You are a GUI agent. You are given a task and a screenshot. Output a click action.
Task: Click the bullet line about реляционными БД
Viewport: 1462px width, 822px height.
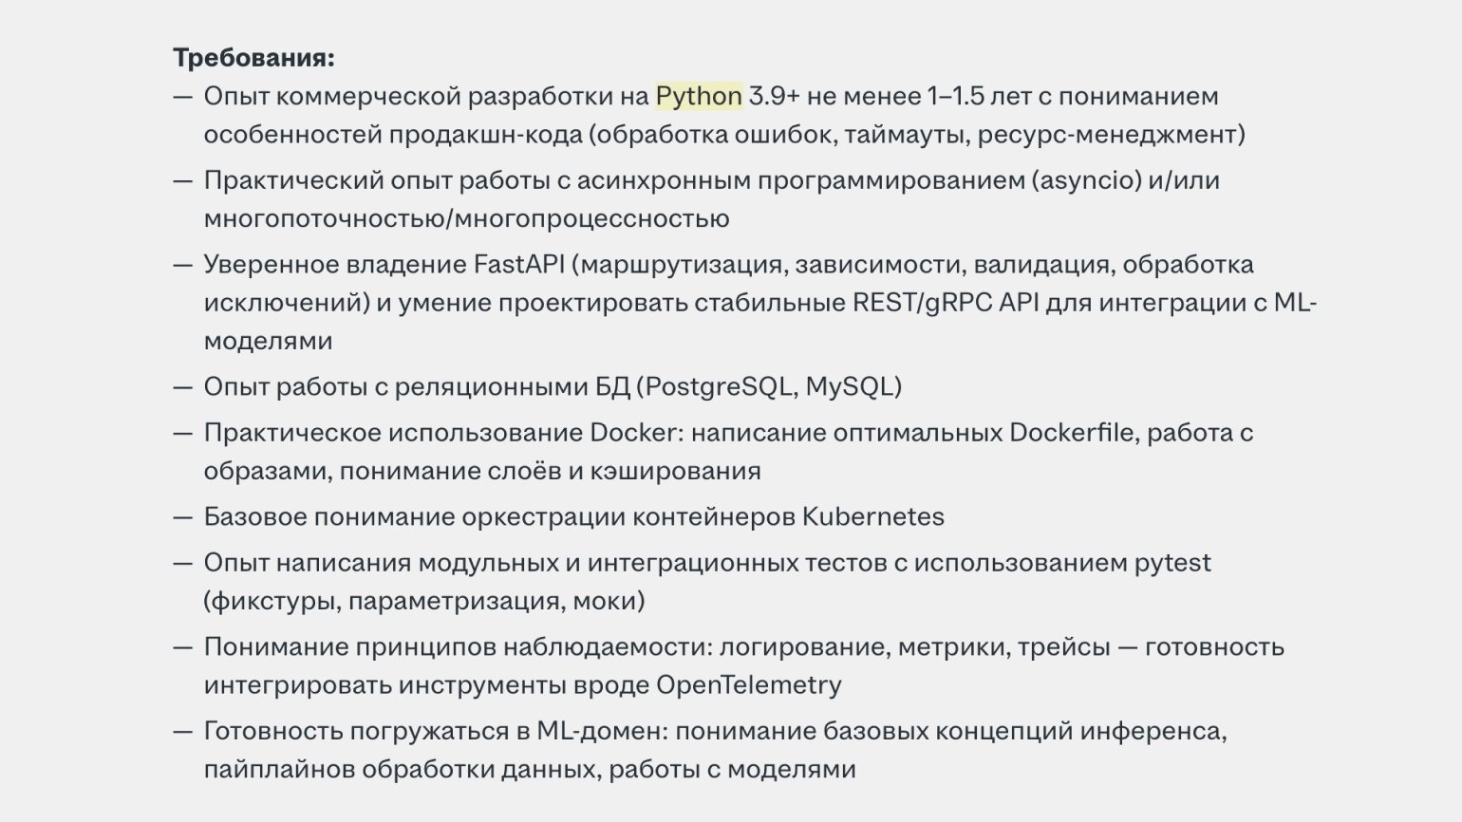coord(553,387)
